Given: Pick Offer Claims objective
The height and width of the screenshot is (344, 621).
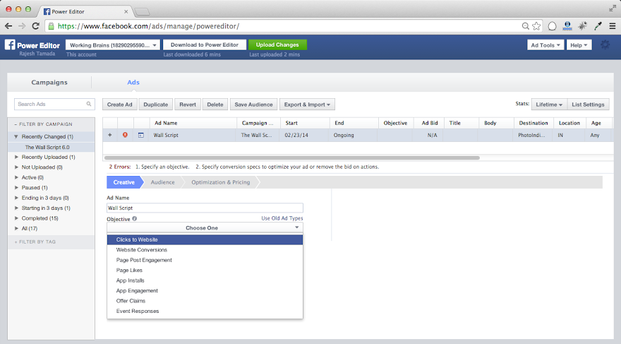Looking at the screenshot, I should pos(205,301).
